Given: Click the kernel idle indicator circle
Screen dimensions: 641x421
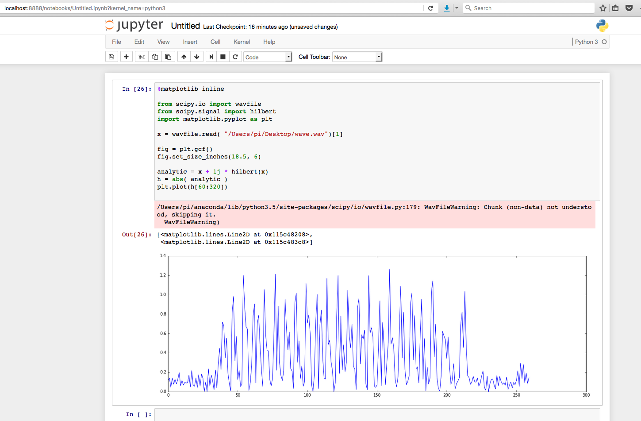Looking at the screenshot, I should (604, 42).
